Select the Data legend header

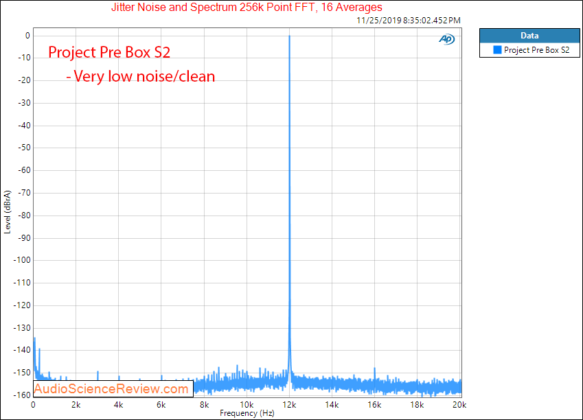click(529, 36)
